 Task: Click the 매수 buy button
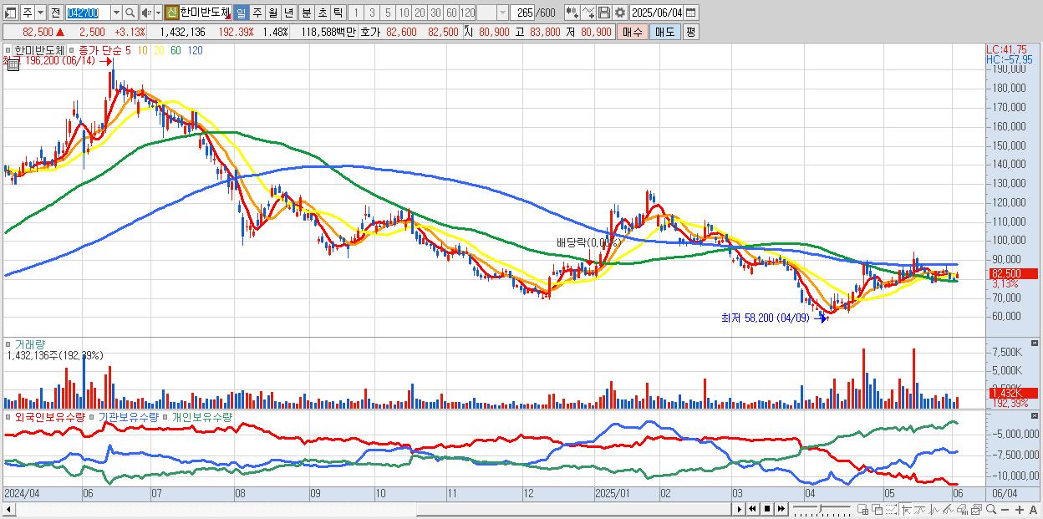[x=632, y=32]
